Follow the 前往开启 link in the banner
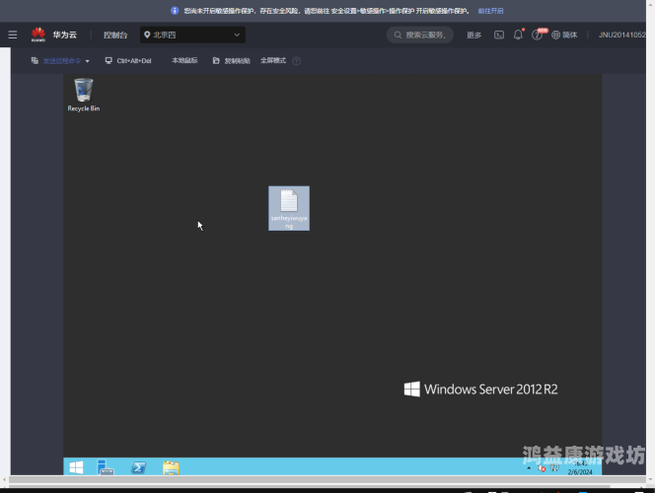This screenshot has height=493, width=655. [x=490, y=11]
